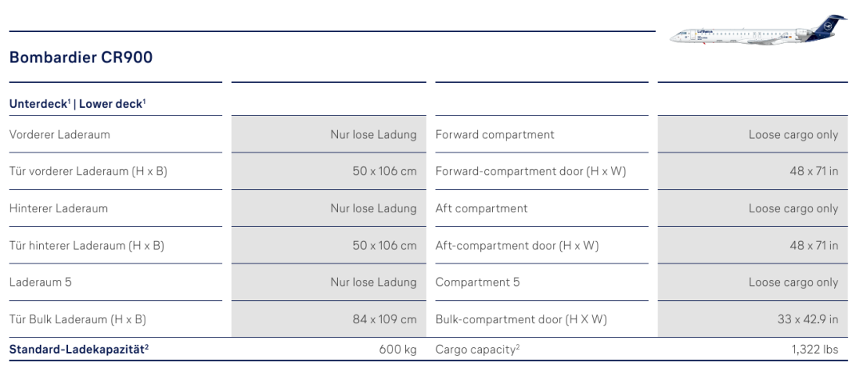Viewport: 863px width, 384px height.
Task: Click the Bulk-compartment door (H X W) label
Action: [521, 319]
